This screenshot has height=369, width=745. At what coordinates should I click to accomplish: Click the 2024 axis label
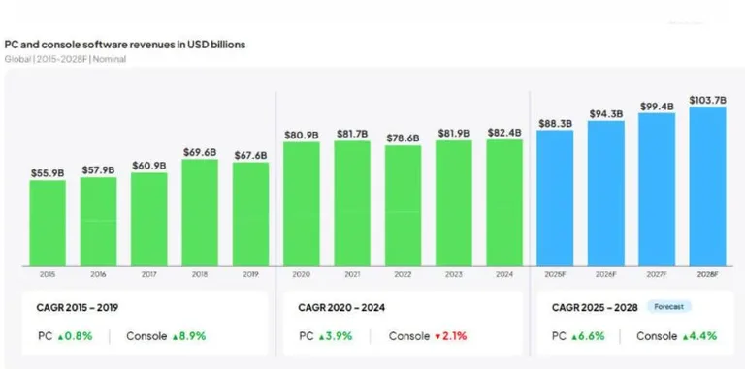(x=505, y=274)
